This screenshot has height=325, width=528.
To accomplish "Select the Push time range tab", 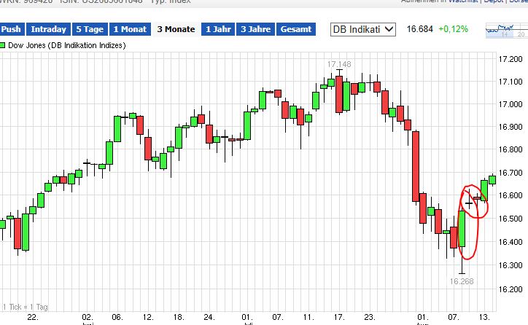I will 12,29.
